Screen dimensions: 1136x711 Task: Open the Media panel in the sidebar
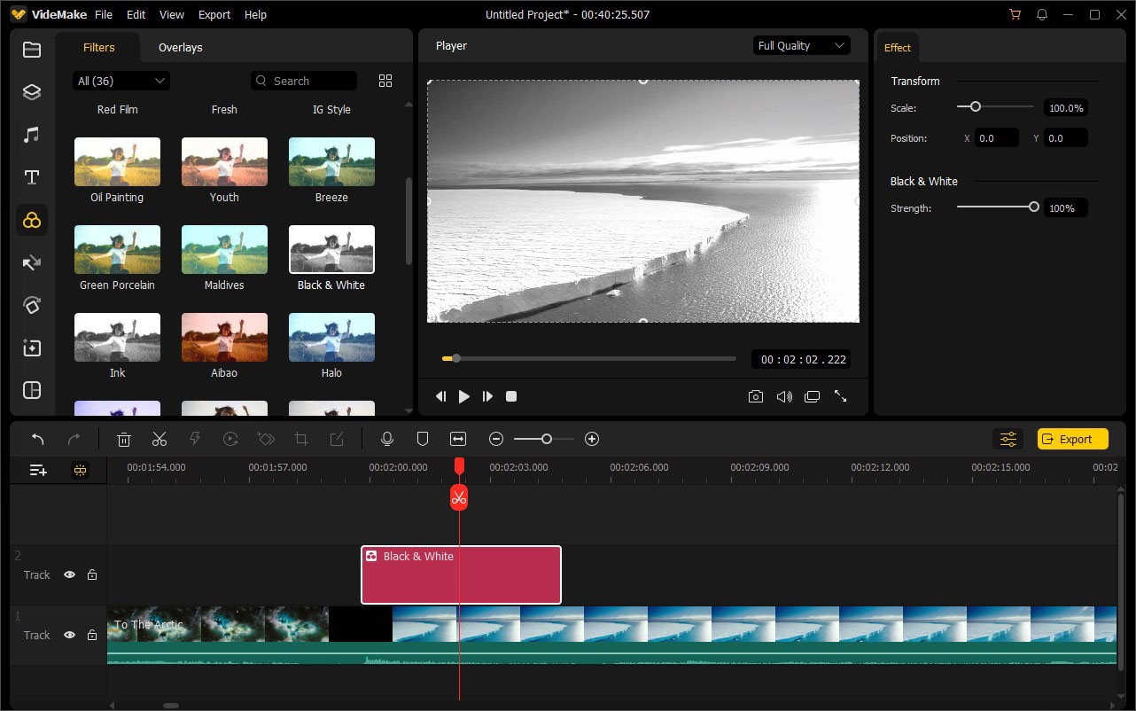(32, 50)
